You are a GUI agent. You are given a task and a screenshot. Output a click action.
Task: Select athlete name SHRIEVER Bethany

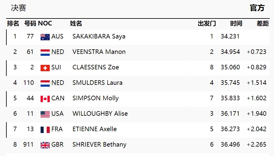click(99, 145)
